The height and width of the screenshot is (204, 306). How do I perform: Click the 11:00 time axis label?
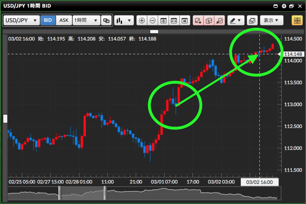coord(107,182)
